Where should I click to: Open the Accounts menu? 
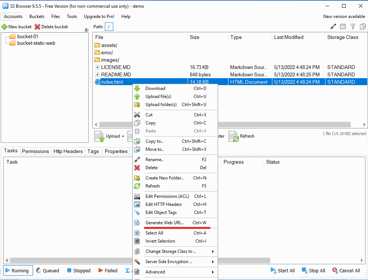(x=13, y=17)
